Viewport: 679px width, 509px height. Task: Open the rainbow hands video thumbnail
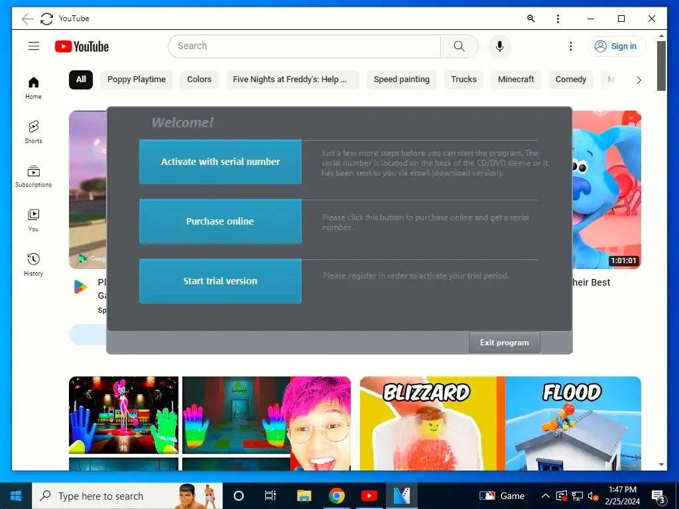click(210, 424)
